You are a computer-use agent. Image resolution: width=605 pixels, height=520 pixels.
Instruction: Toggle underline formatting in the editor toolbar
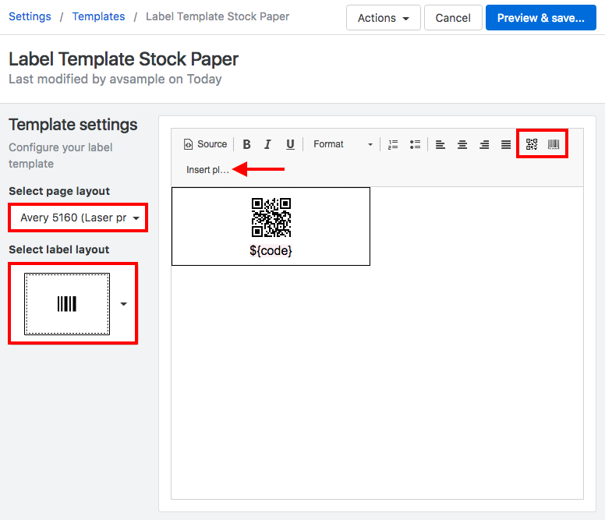pyautogui.click(x=290, y=144)
